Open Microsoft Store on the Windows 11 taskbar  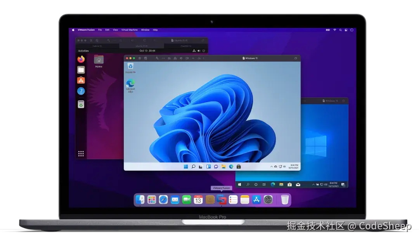(239, 167)
